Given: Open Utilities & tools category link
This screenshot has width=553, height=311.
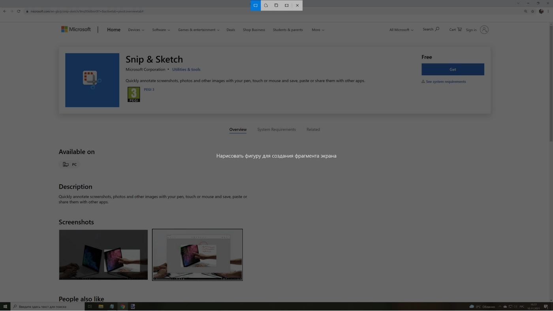Looking at the screenshot, I should pyautogui.click(x=186, y=69).
